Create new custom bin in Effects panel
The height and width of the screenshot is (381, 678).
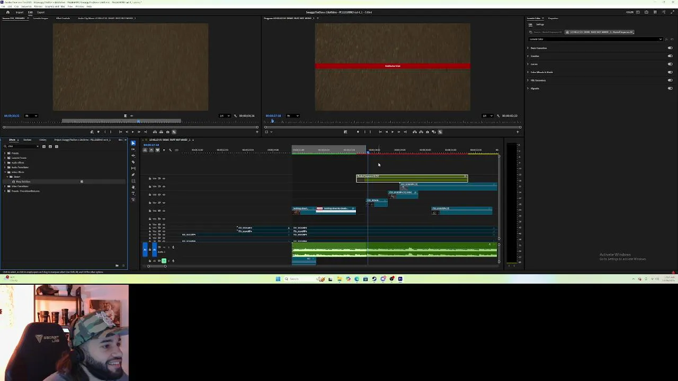117,266
